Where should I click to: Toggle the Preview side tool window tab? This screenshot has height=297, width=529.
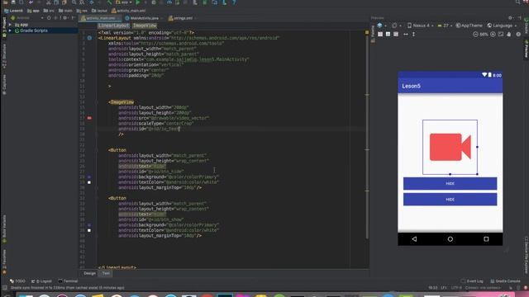(526, 49)
